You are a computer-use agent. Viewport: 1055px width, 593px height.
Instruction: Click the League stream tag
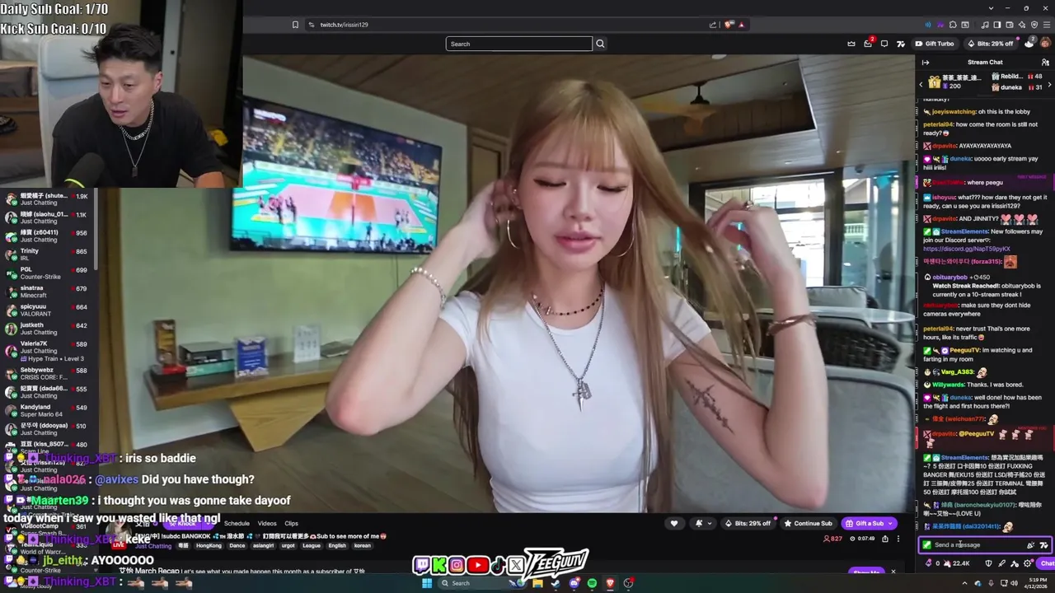click(x=312, y=545)
